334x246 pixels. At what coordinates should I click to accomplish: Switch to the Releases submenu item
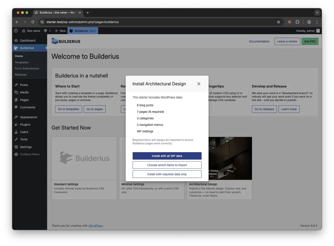pos(21,74)
